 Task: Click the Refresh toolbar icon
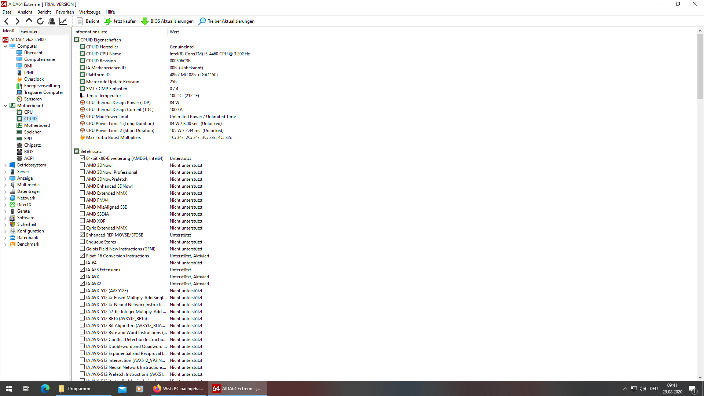pyautogui.click(x=40, y=21)
